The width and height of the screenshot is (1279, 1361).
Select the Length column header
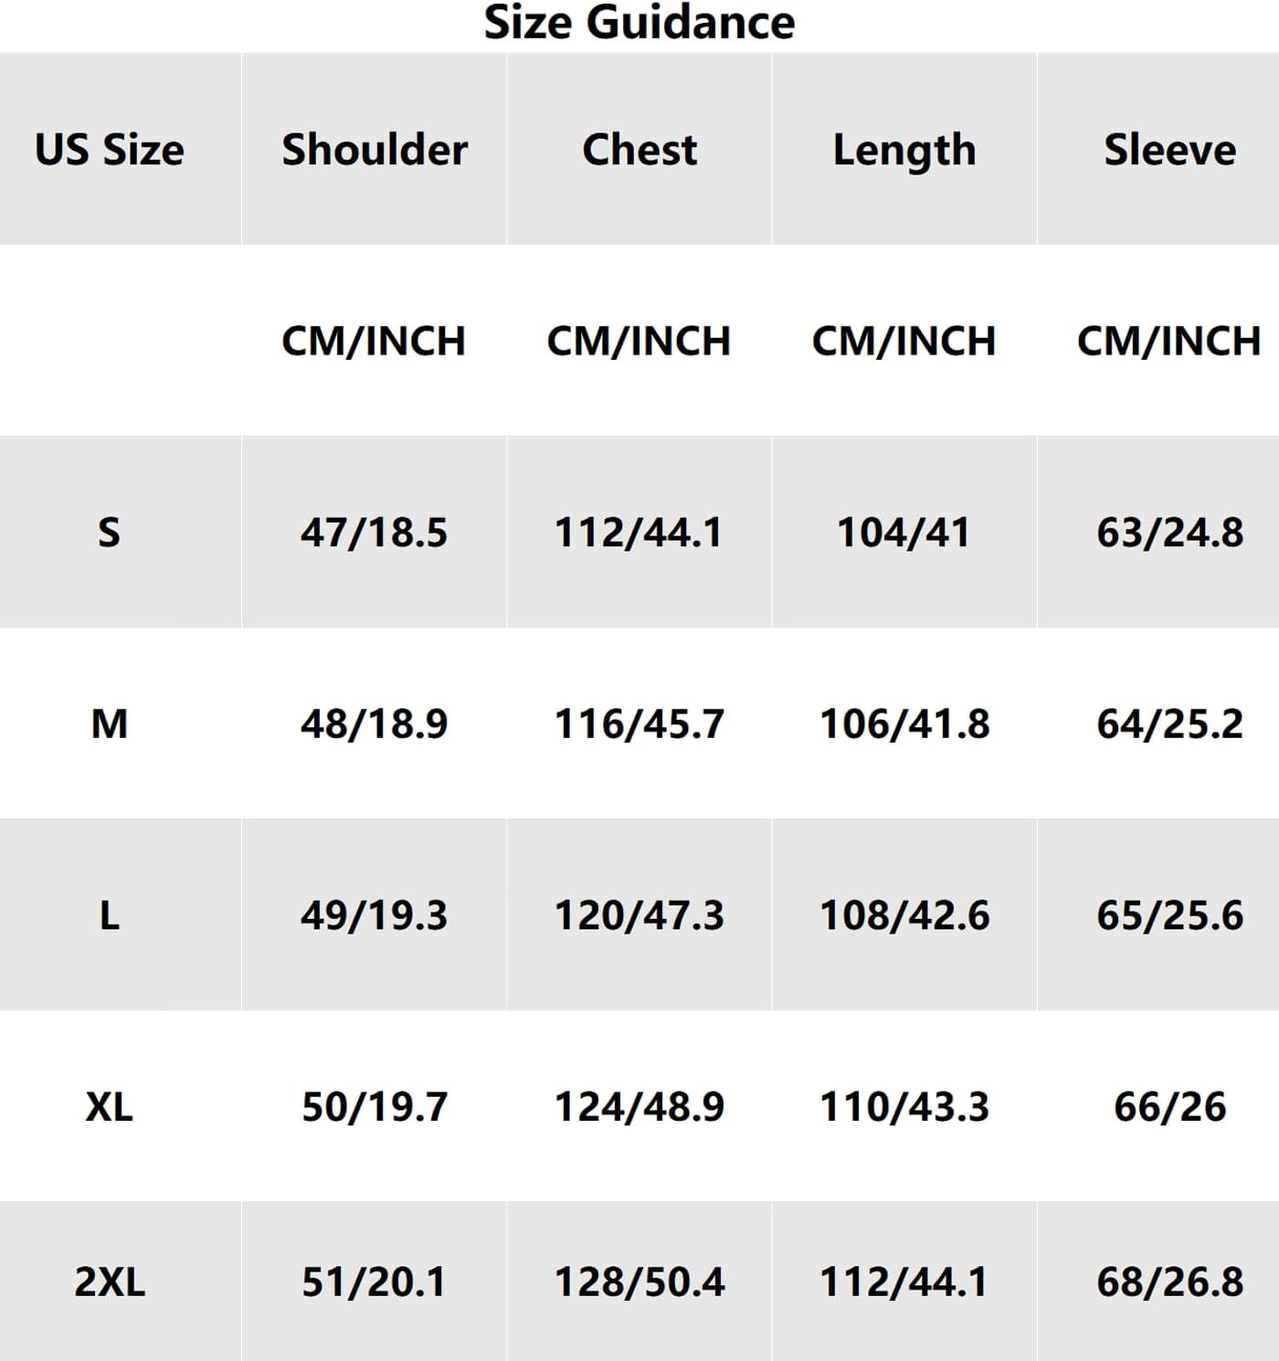[x=904, y=150]
